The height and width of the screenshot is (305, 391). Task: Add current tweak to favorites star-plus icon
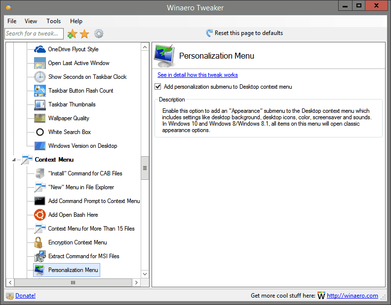(x=72, y=34)
